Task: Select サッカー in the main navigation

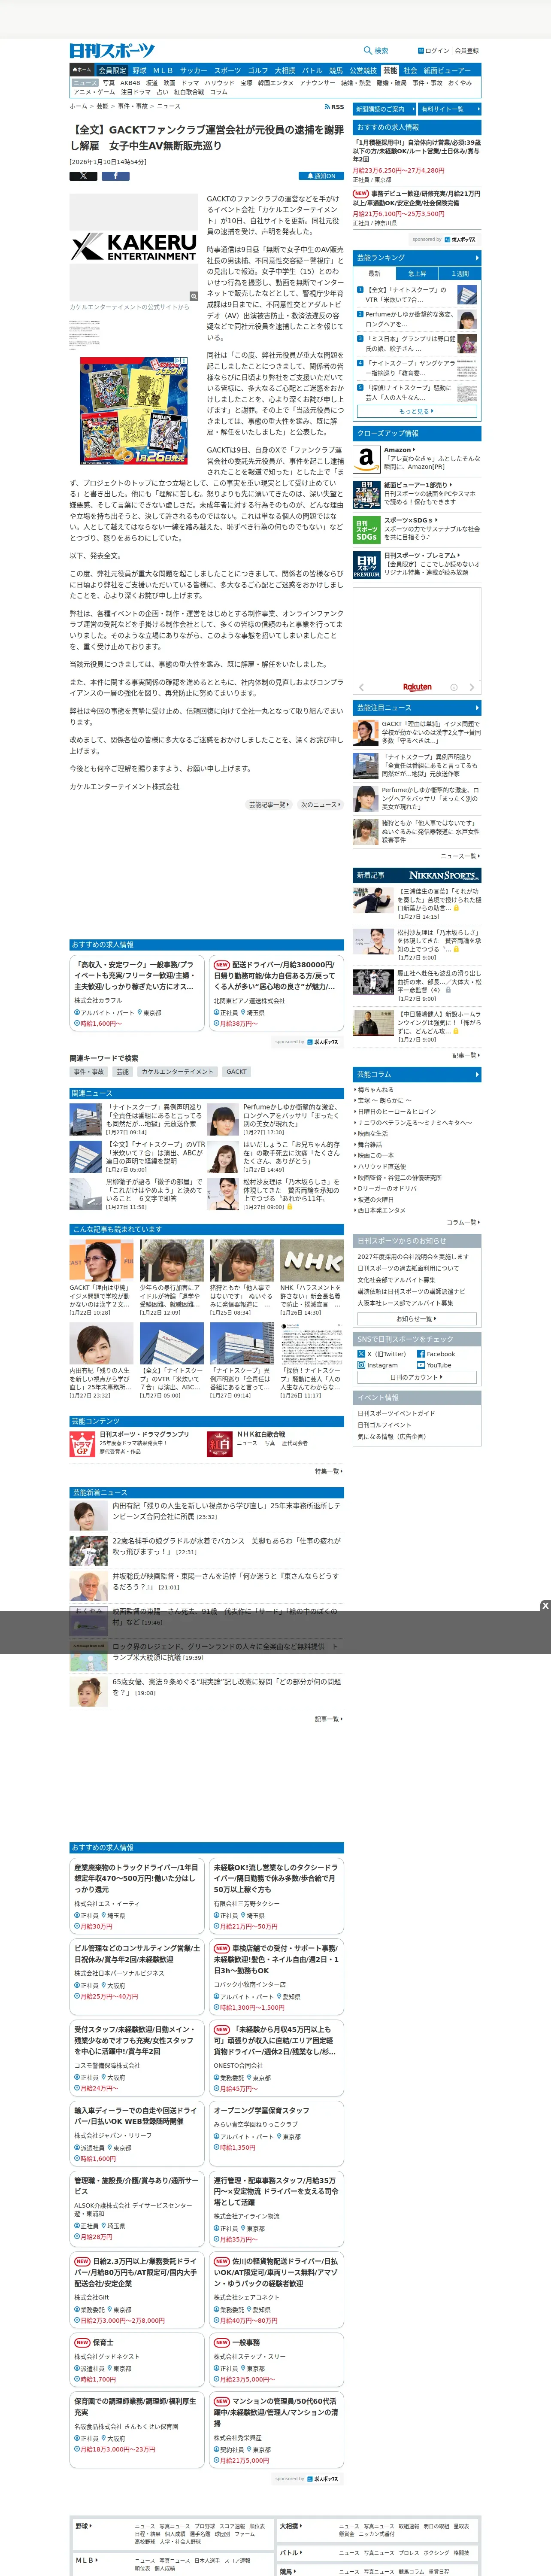Action: coord(193,71)
